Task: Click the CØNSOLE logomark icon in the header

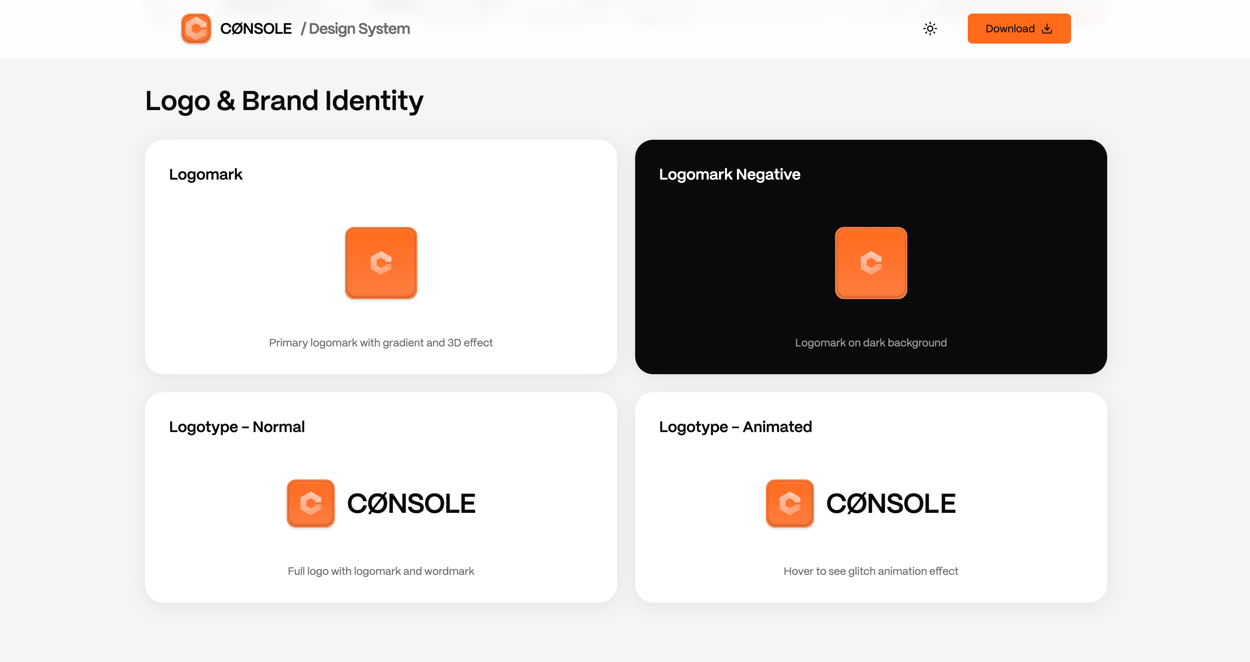Action: (196, 29)
